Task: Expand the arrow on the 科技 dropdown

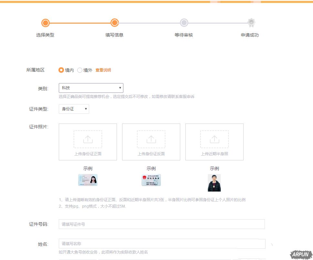Action: [x=120, y=88]
